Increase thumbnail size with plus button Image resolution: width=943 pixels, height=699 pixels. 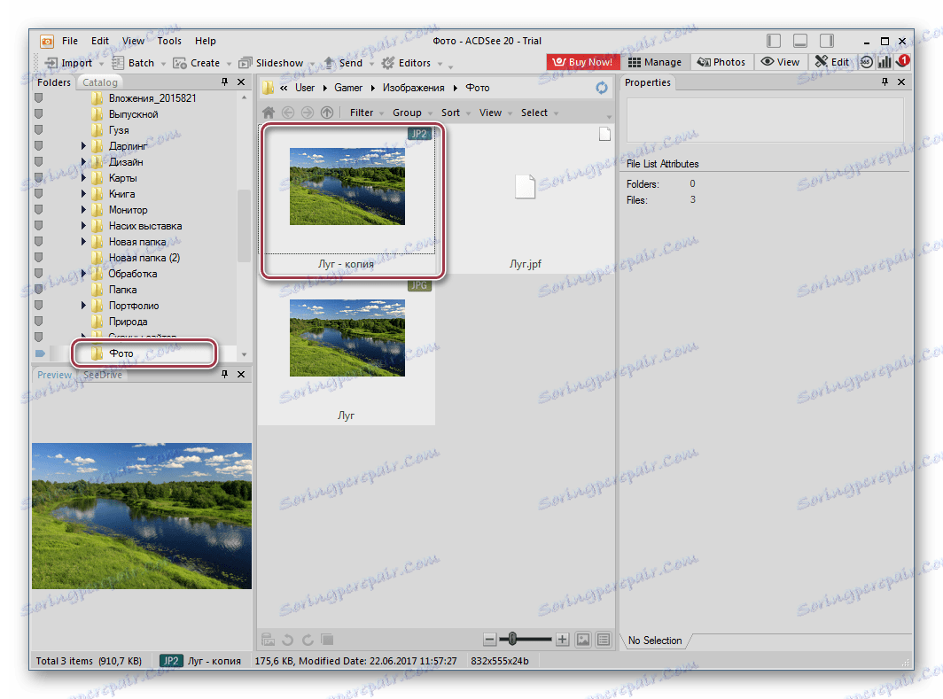(x=562, y=640)
